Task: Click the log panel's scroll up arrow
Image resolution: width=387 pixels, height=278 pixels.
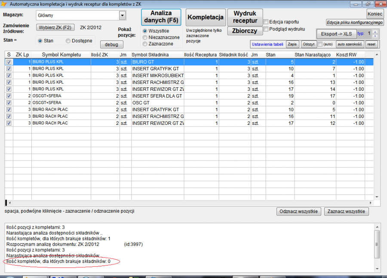Action: tap(377, 227)
